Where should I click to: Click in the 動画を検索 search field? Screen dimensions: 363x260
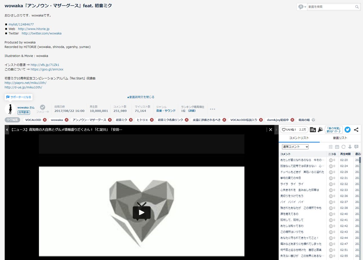[331, 7]
